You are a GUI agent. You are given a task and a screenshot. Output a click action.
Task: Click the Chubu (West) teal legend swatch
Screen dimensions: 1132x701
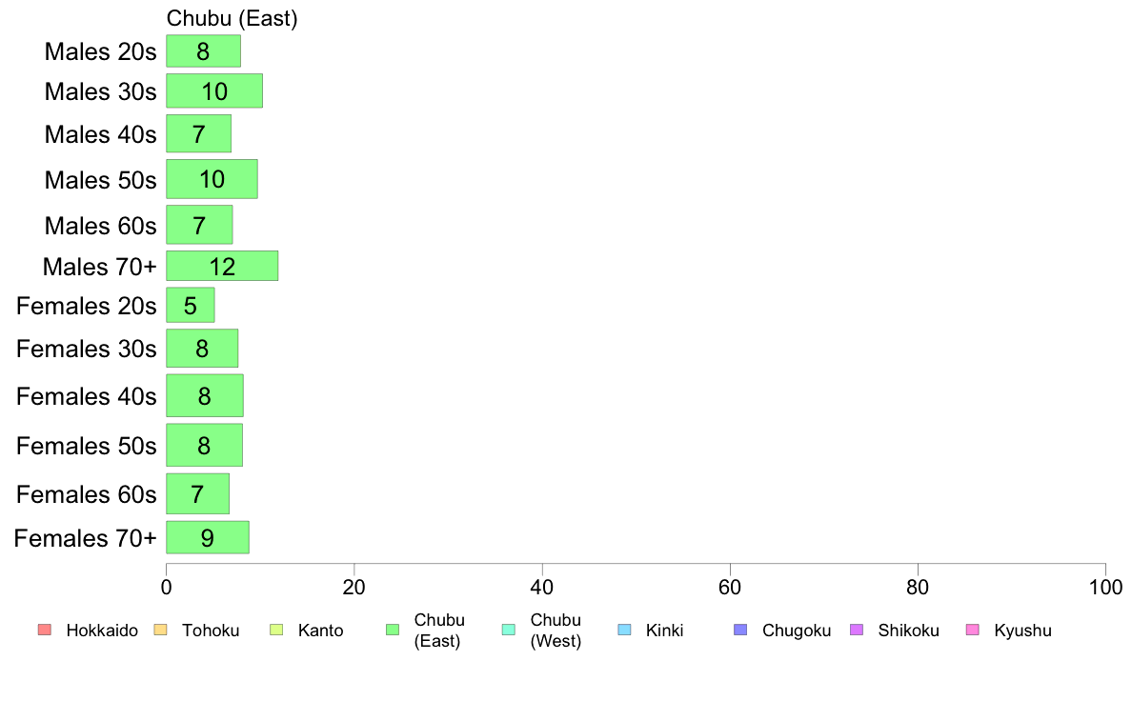click(509, 631)
